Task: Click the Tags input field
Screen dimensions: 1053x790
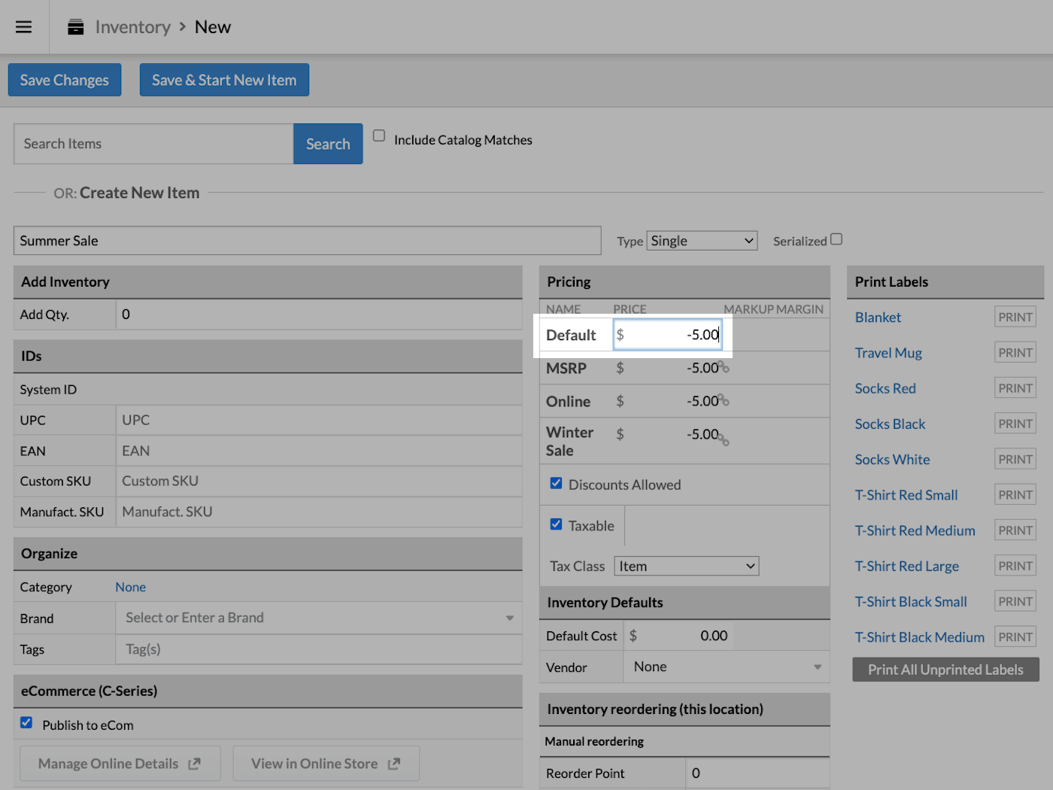Action: pos(319,649)
